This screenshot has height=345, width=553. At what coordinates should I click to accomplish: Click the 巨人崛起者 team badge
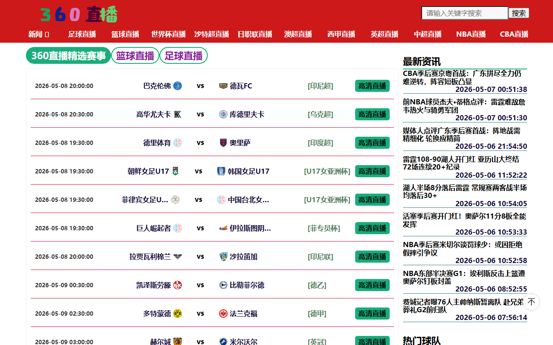coord(178,228)
